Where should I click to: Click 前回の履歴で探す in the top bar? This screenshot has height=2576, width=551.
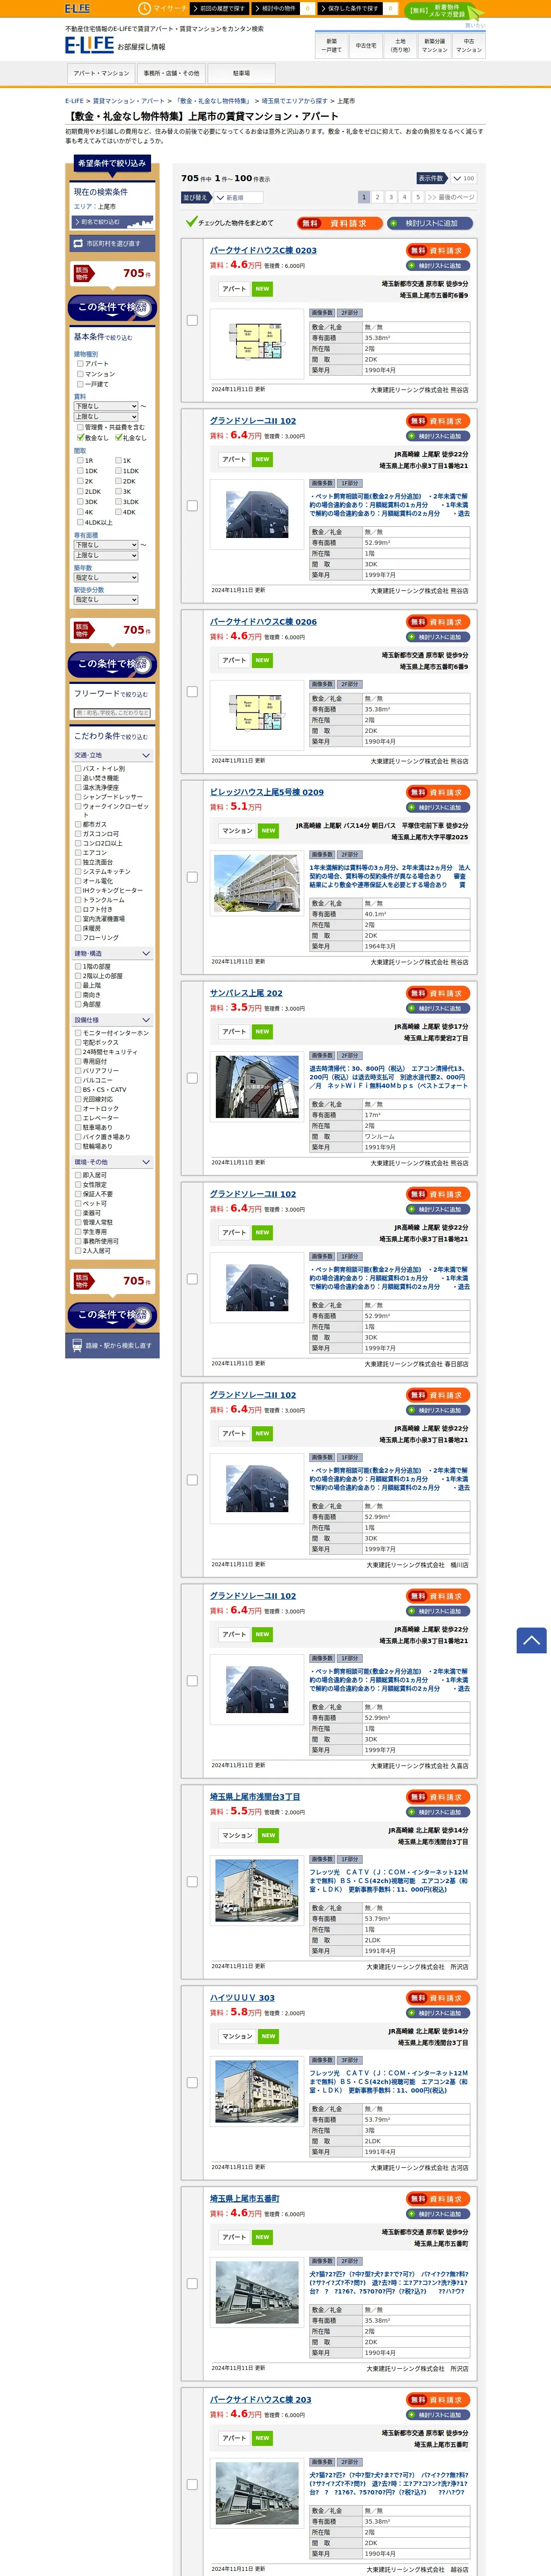pos(219,8)
